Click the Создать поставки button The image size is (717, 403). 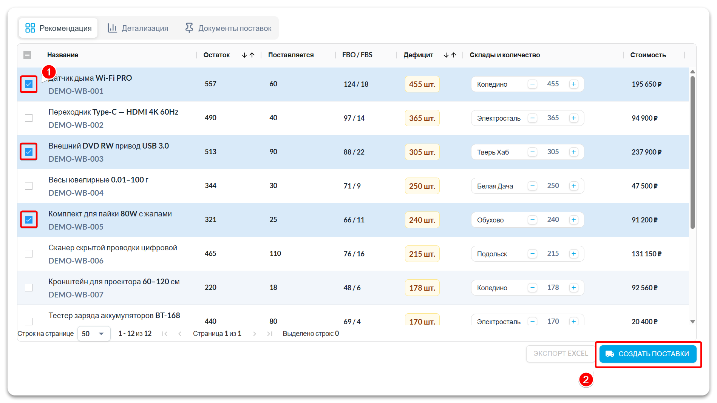(647, 354)
